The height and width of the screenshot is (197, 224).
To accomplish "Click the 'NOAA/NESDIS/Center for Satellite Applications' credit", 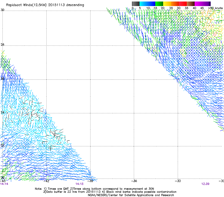I will 121,195.
